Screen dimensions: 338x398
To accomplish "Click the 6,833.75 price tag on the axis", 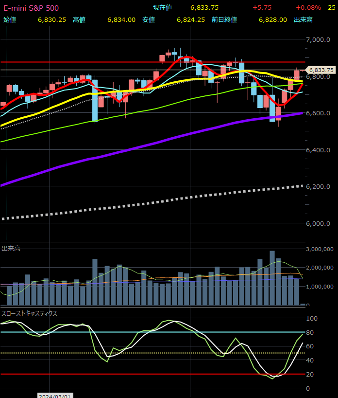I will (321, 70).
